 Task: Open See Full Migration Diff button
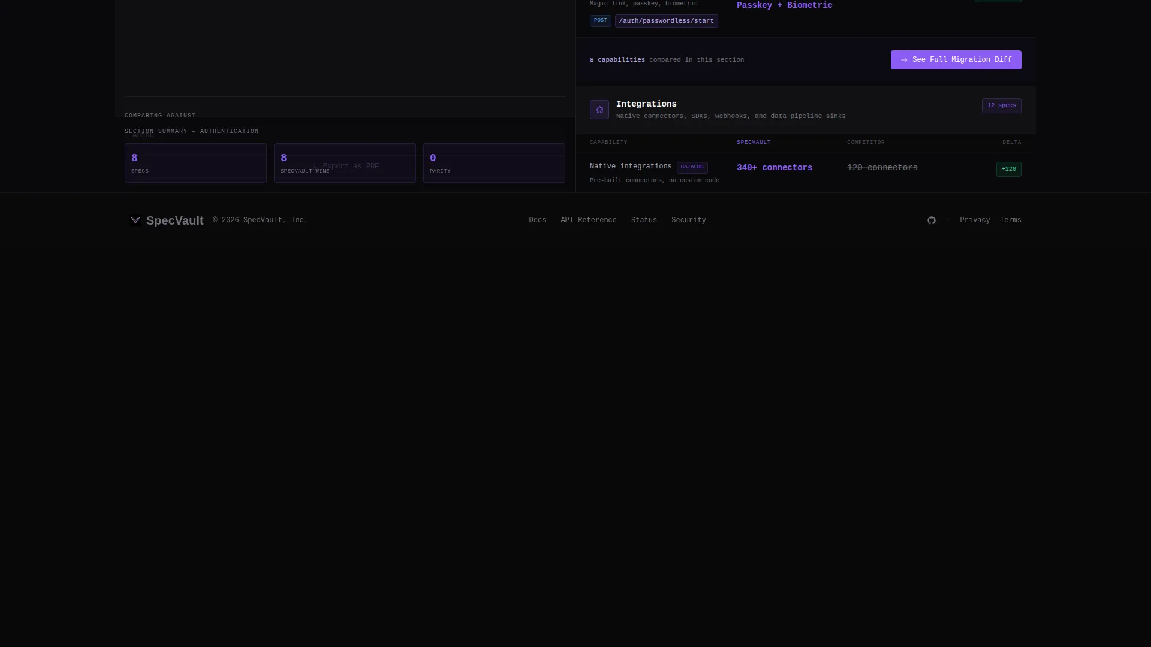[x=956, y=60]
